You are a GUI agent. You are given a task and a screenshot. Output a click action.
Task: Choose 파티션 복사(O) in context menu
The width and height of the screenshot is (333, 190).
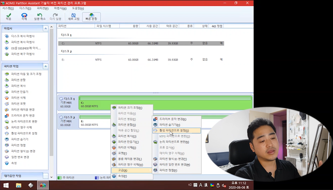pyautogui.click(x=132, y=136)
